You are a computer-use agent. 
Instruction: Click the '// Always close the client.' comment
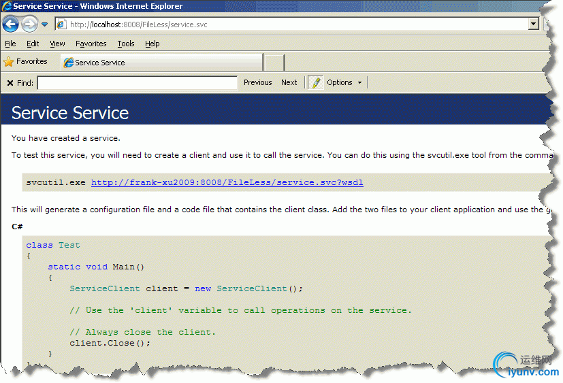[x=142, y=332]
